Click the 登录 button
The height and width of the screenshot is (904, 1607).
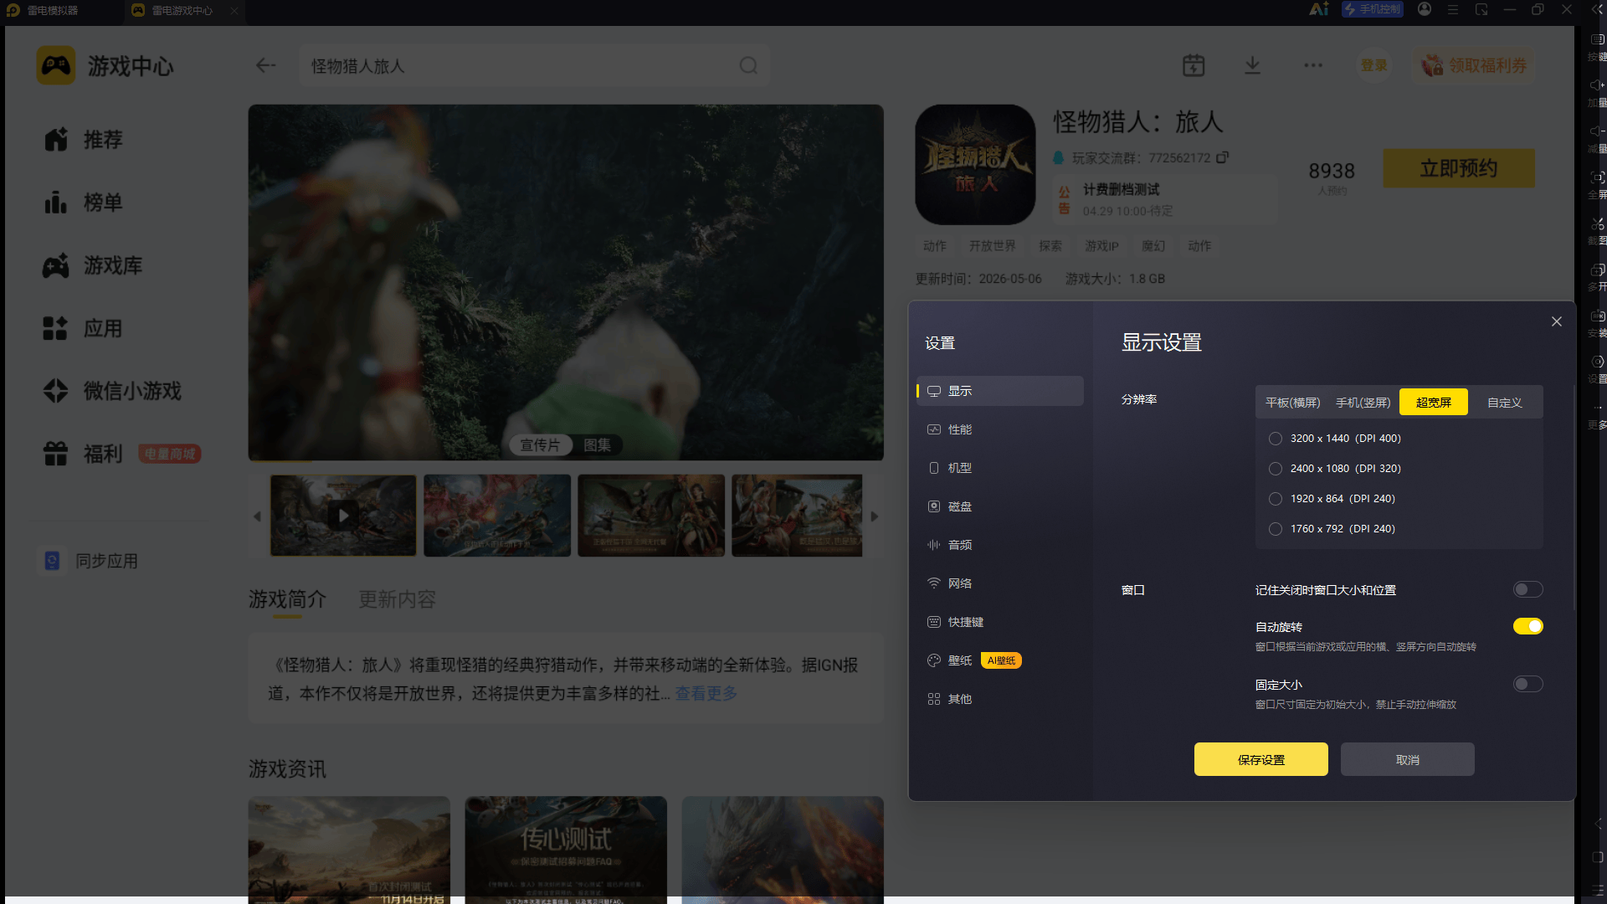click(x=1373, y=65)
